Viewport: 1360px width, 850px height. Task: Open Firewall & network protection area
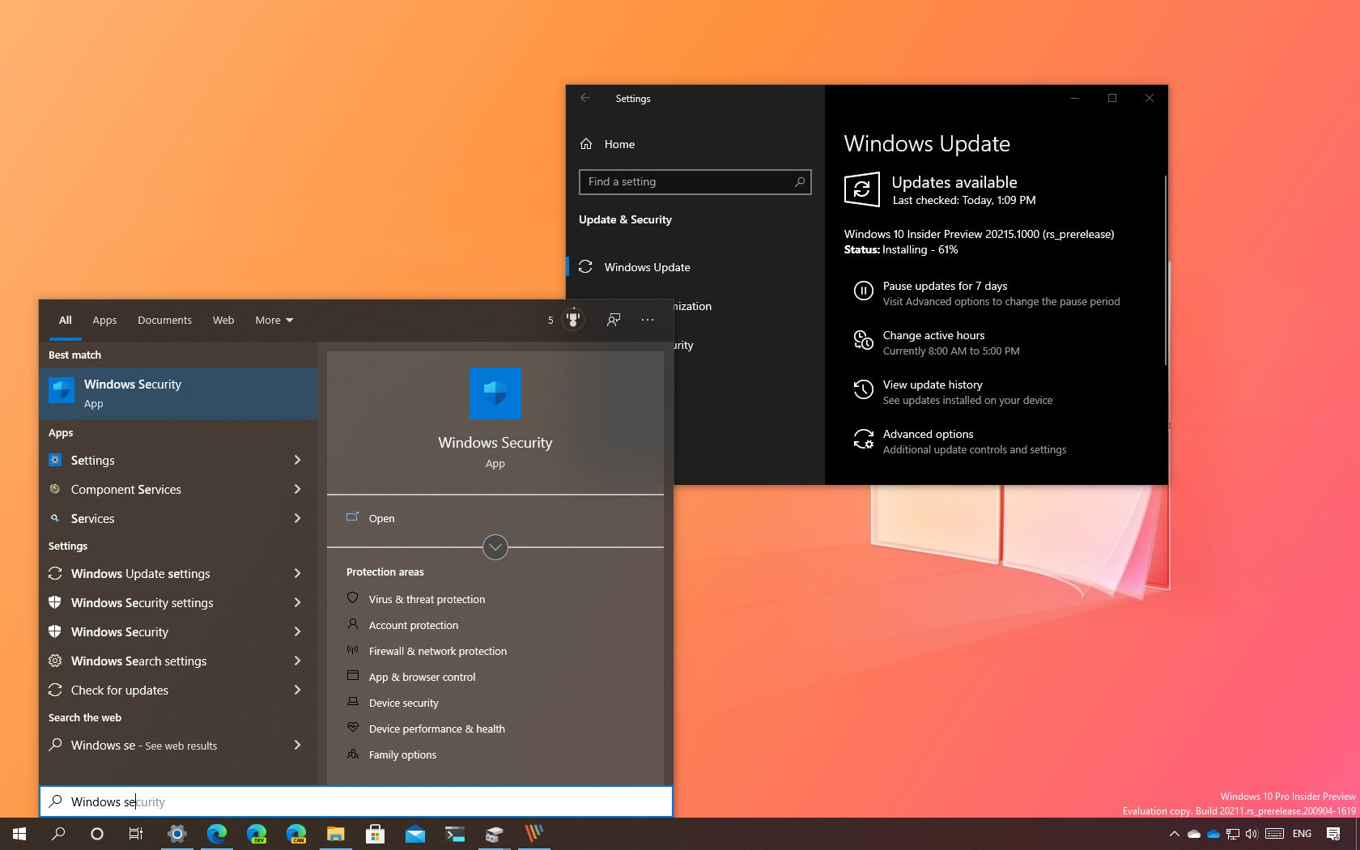coord(437,651)
